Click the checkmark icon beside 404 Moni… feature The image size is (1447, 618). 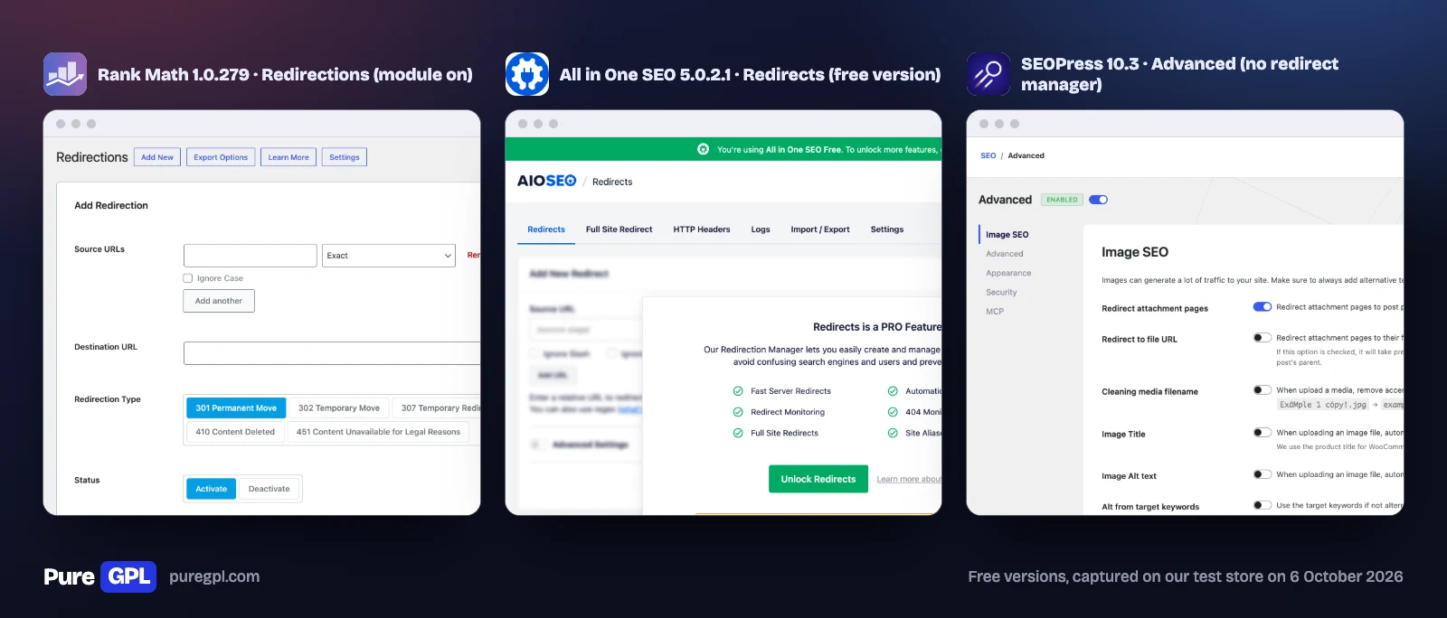click(x=893, y=412)
